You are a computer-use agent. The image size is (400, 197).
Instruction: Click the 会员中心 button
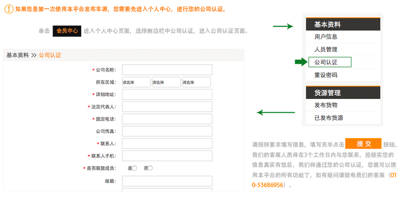(x=67, y=31)
